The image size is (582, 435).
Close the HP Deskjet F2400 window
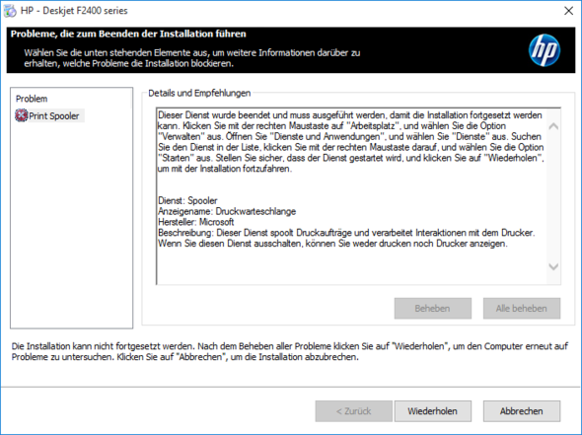(568, 11)
